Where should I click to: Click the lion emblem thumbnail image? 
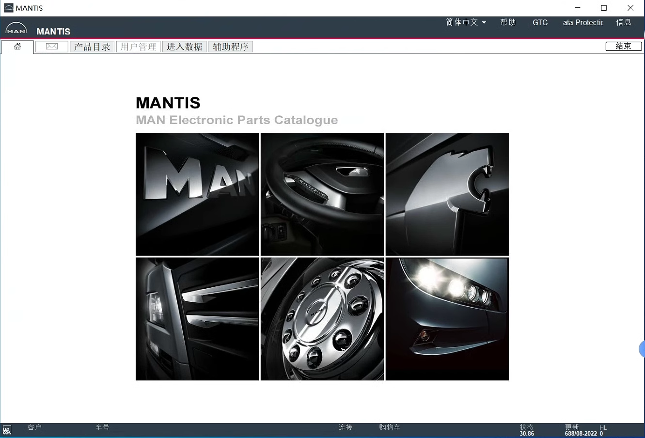447,194
